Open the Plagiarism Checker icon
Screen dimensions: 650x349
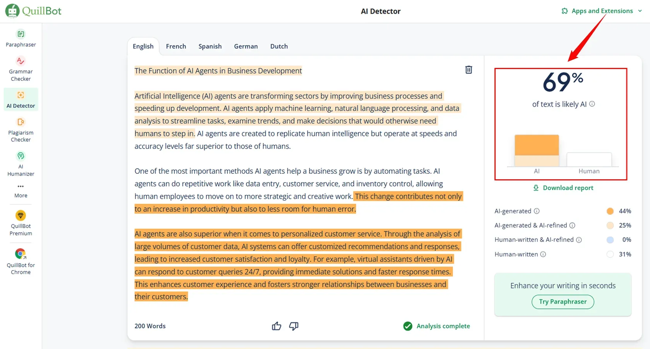(21, 122)
